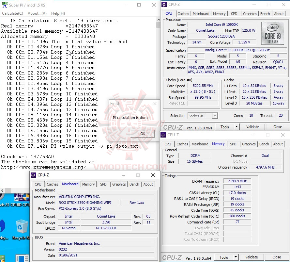
Task: Close the Finish dialog with its X
Action: (x=155, y=104)
